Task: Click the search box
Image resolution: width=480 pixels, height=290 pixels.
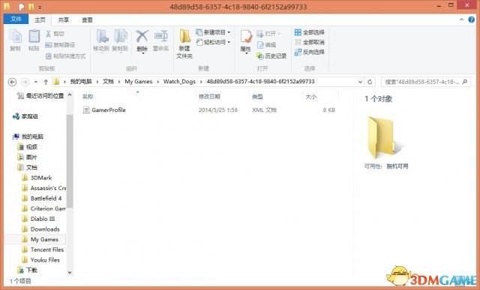Action: click(x=426, y=82)
